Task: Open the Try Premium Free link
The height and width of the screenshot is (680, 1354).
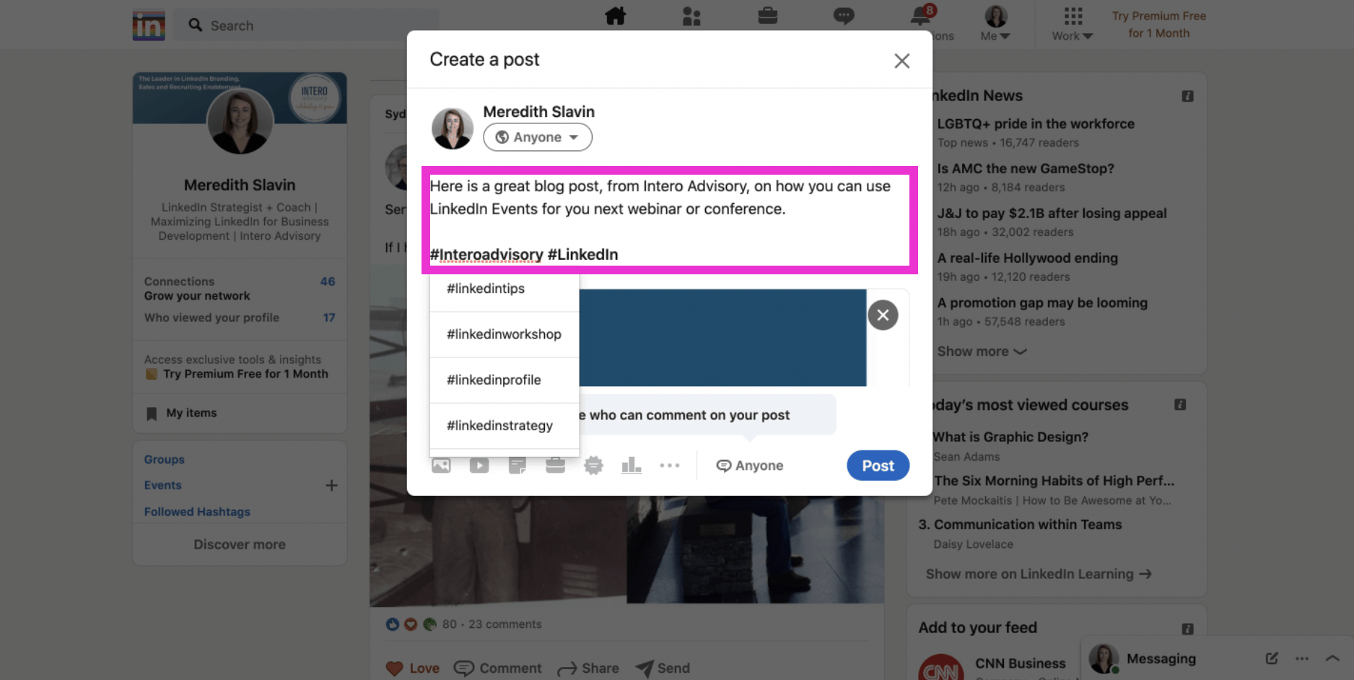Action: pyautogui.click(x=1158, y=25)
